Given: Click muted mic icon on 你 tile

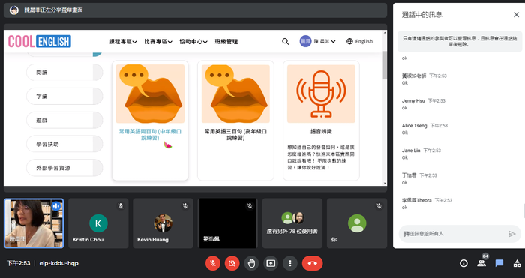Looking at the screenshot, I should tap(379, 206).
